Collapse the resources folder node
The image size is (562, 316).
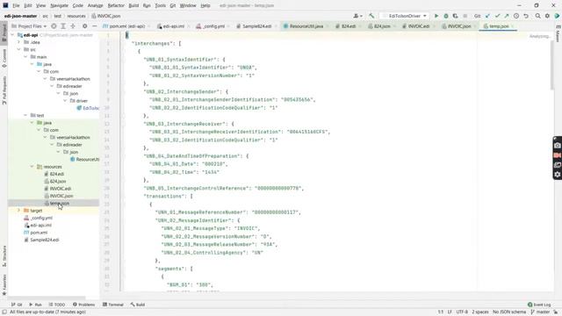(32, 167)
